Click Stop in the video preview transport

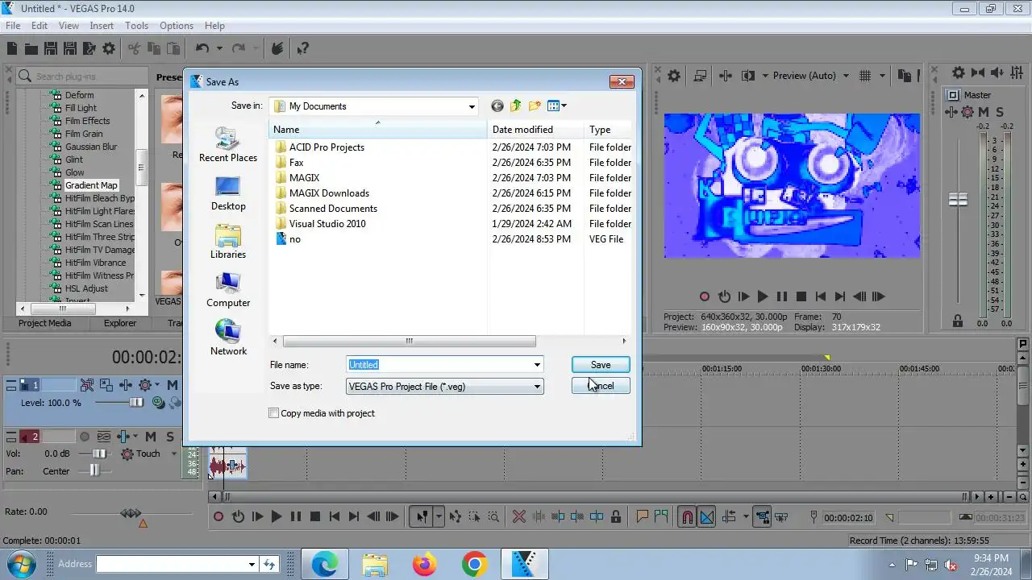tap(801, 296)
